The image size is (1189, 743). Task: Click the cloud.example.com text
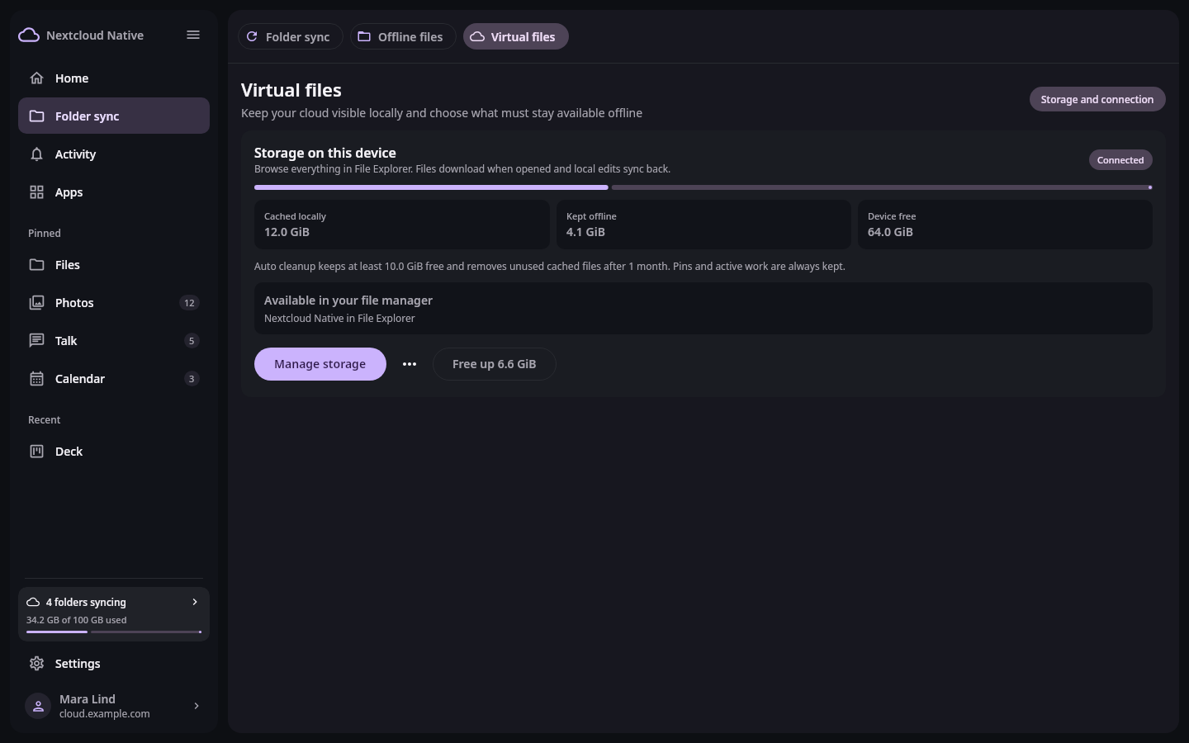pyautogui.click(x=105, y=714)
